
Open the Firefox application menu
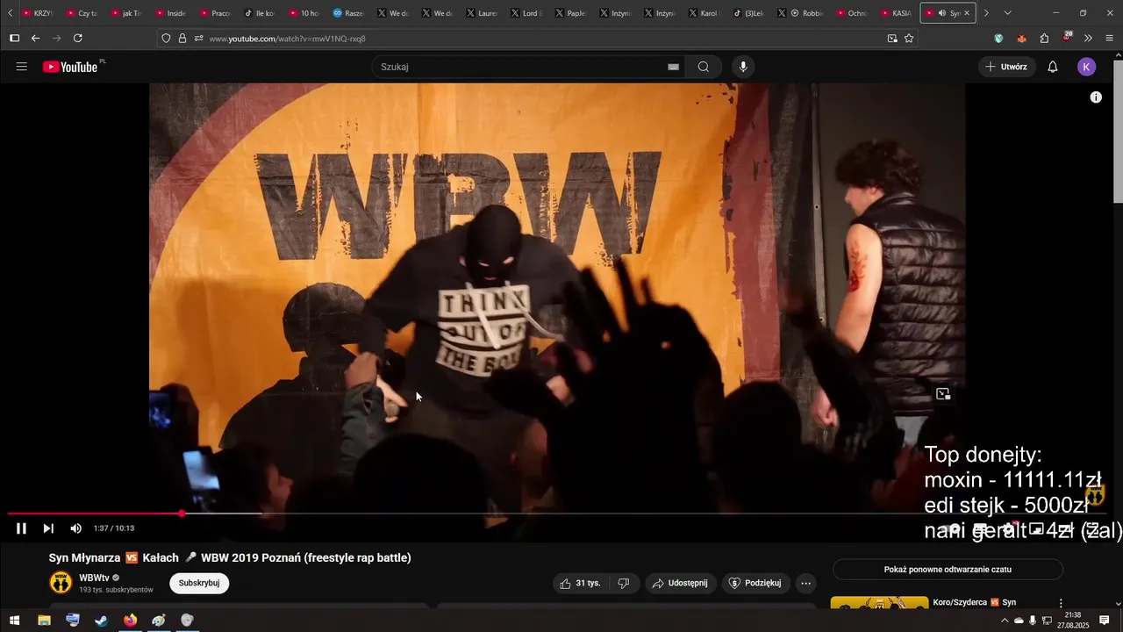(1110, 39)
